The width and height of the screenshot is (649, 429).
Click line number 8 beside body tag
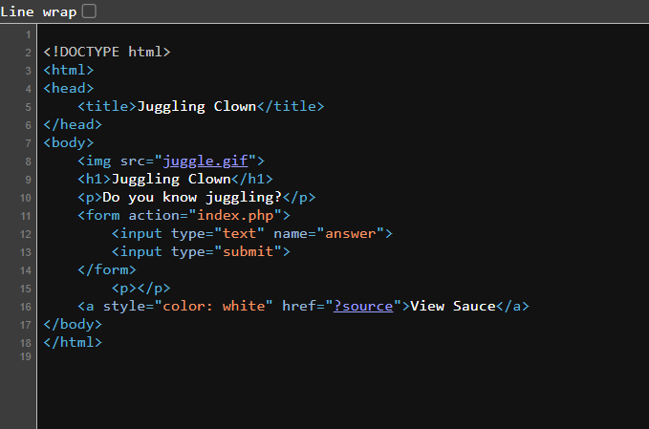[29, 143]
